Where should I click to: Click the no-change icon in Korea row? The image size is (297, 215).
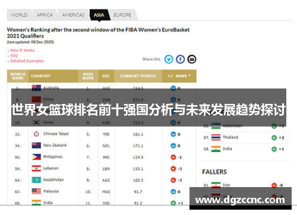173,123
